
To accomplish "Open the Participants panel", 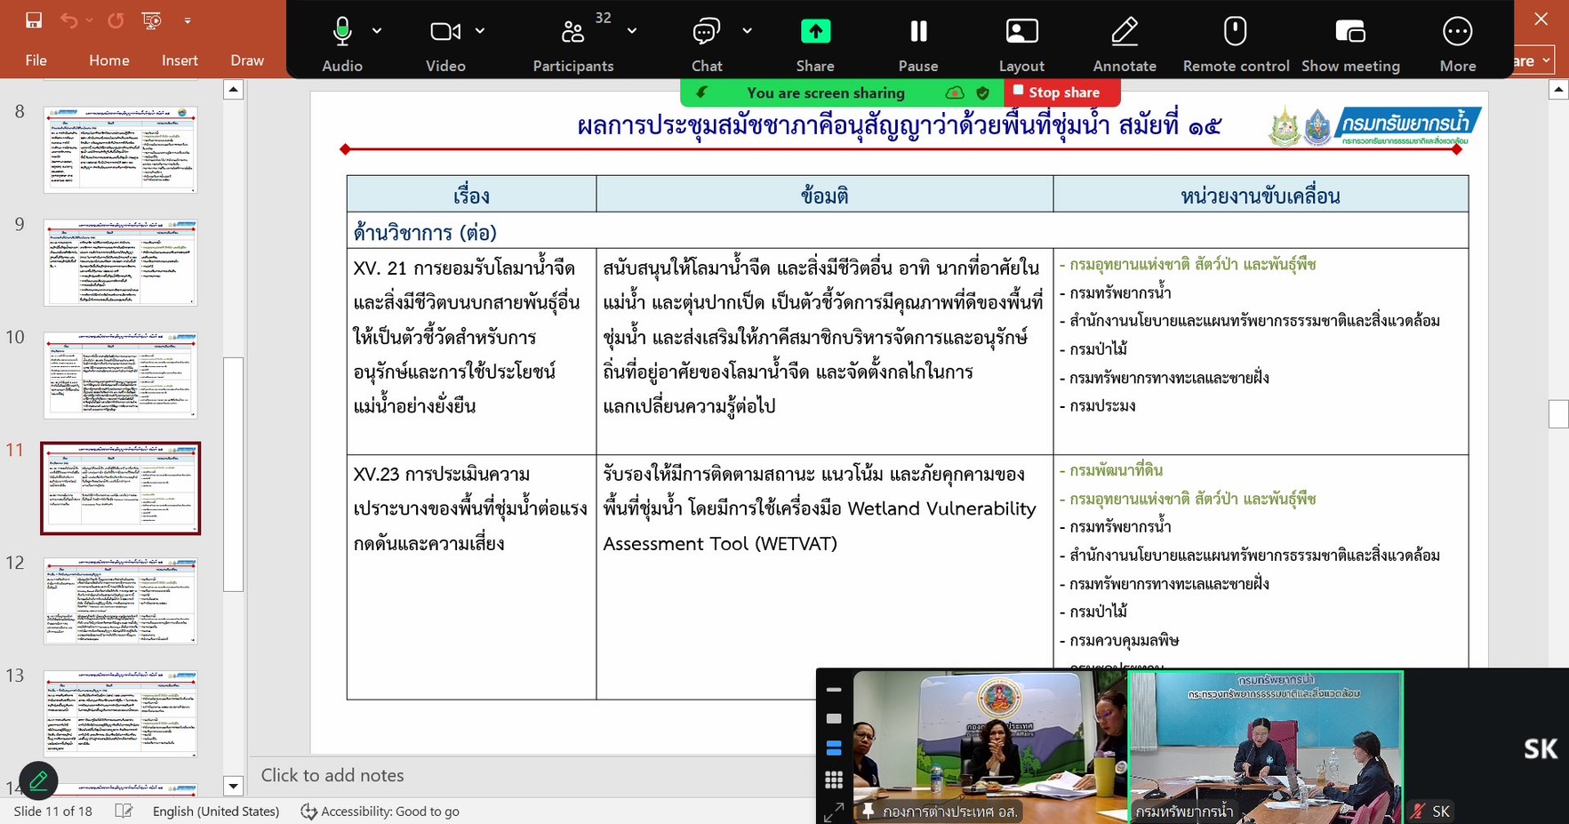I will click(x=573, y=42).
